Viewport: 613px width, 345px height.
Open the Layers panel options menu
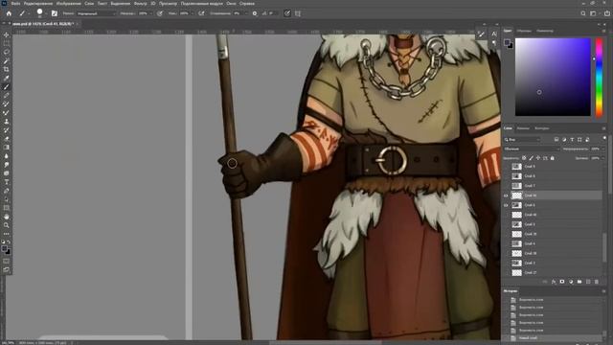[x=604, y=128]
